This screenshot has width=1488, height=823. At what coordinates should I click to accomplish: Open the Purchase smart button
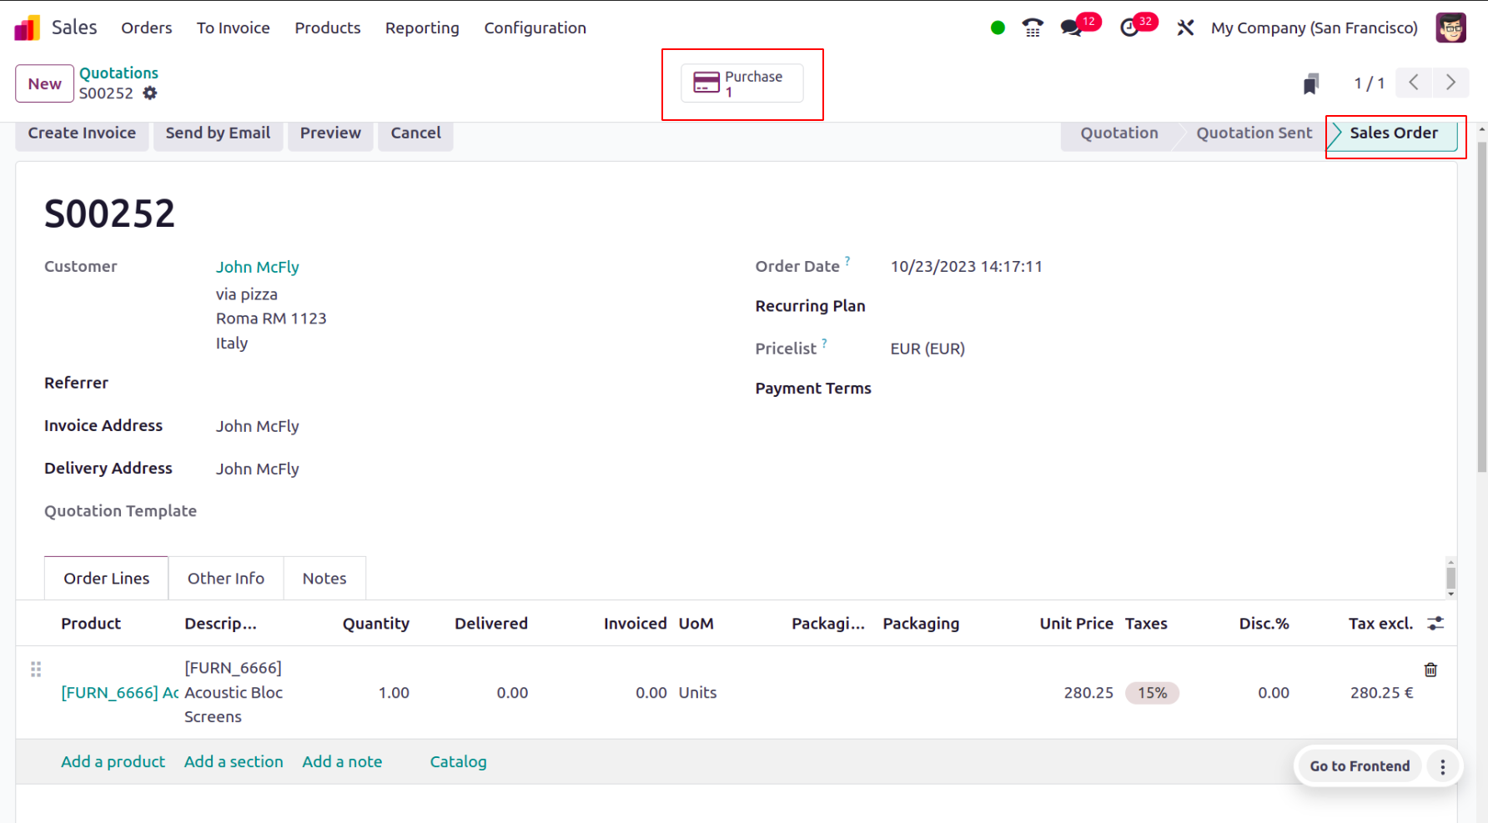click(742, 83)
